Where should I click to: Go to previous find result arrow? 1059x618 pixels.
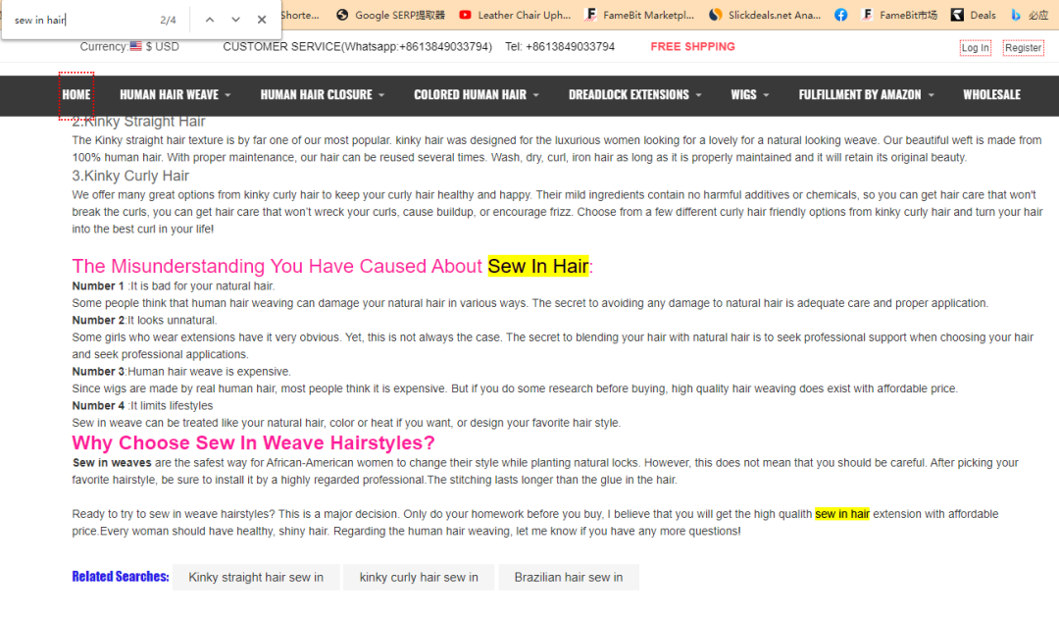pyautogui.click(x=210, y=20)
